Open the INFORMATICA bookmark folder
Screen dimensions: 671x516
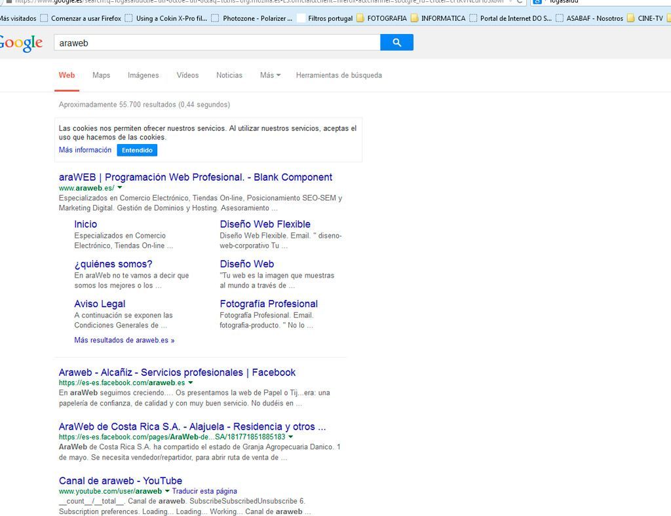click(x=438, y=18)
